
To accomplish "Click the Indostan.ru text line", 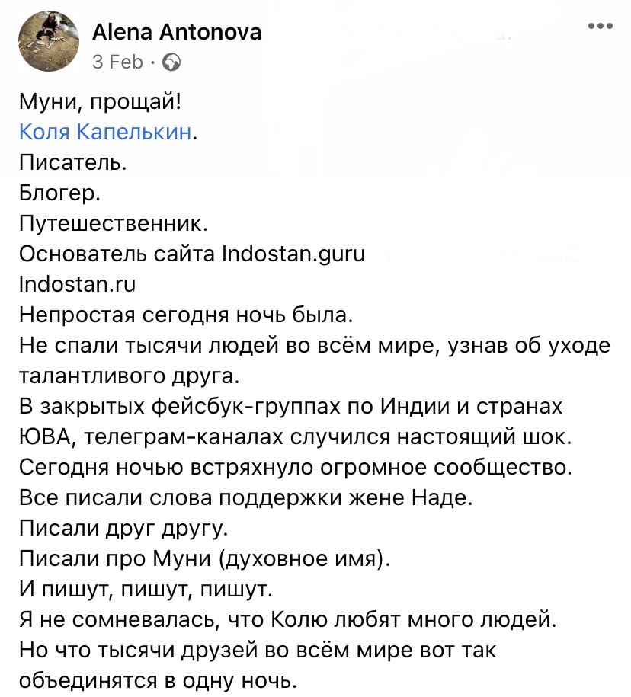I will (76, 285).
